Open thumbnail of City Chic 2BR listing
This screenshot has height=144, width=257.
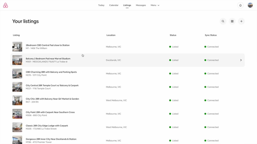tap(17, 100)
